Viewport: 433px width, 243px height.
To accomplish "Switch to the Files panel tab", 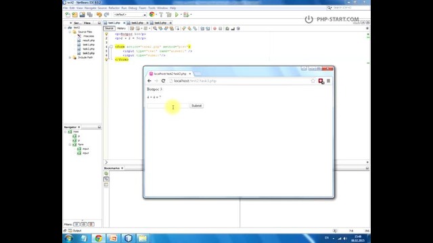I will 87,23.
